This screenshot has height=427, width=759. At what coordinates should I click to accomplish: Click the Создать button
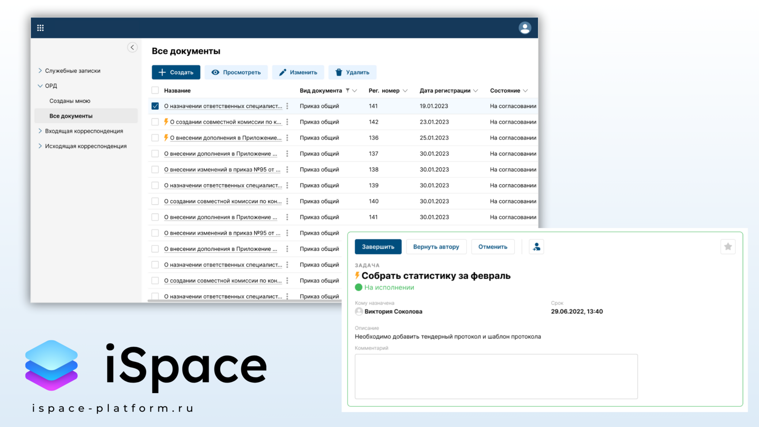coord(176,72)
